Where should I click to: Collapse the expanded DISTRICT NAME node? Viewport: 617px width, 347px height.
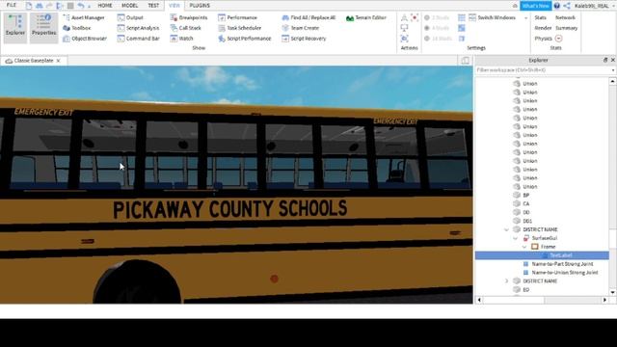click(x=506, y=229)
